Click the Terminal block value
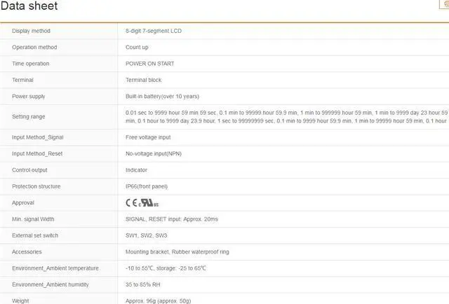Viewport: 449px width, 304px height. click(x=144, y=81)
